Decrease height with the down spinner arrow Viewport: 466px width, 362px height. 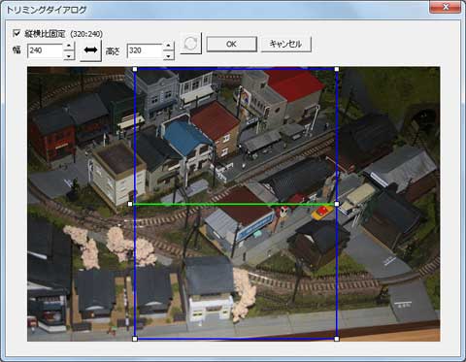(168, 55)
